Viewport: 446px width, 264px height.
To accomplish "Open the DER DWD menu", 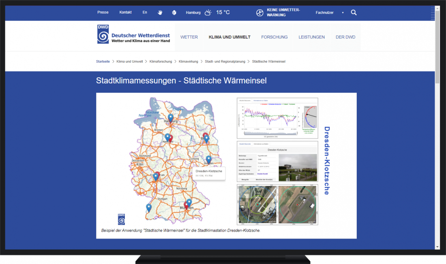I will (x=345, y=37).
